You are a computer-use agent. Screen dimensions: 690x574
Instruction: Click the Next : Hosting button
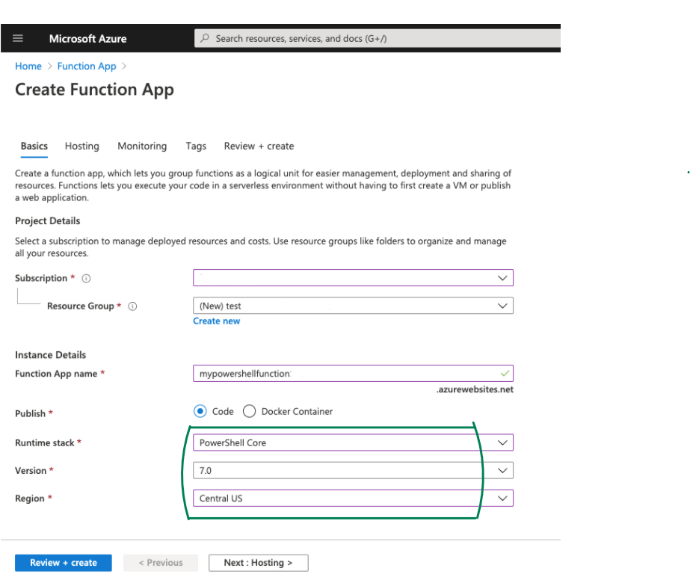pyautogui.click(x=257, y=563)
